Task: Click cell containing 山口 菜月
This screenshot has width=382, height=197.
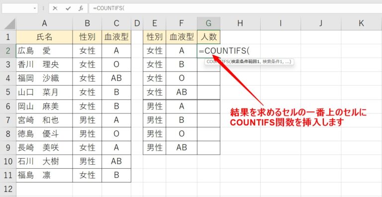Action: coord(44,93)
